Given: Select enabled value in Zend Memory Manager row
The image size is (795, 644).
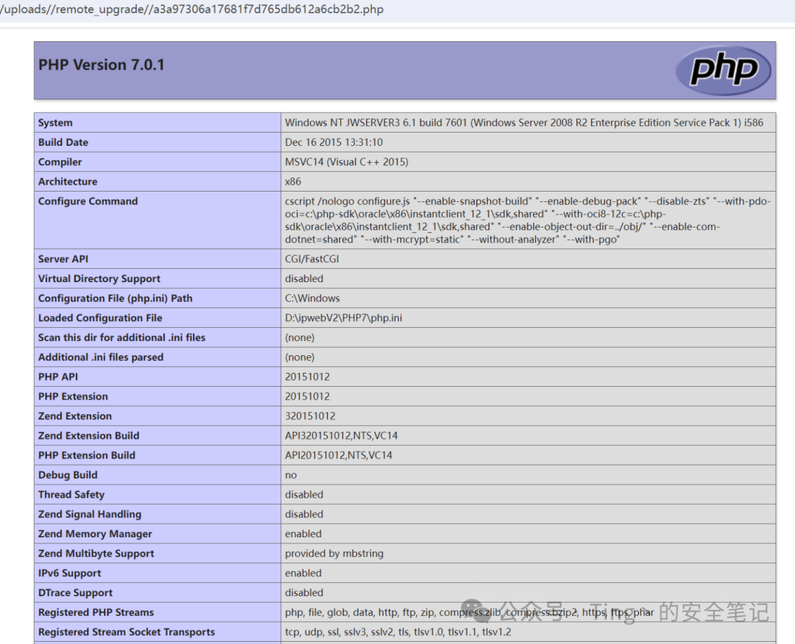Looking at the screenshot, I should point(303,534).
